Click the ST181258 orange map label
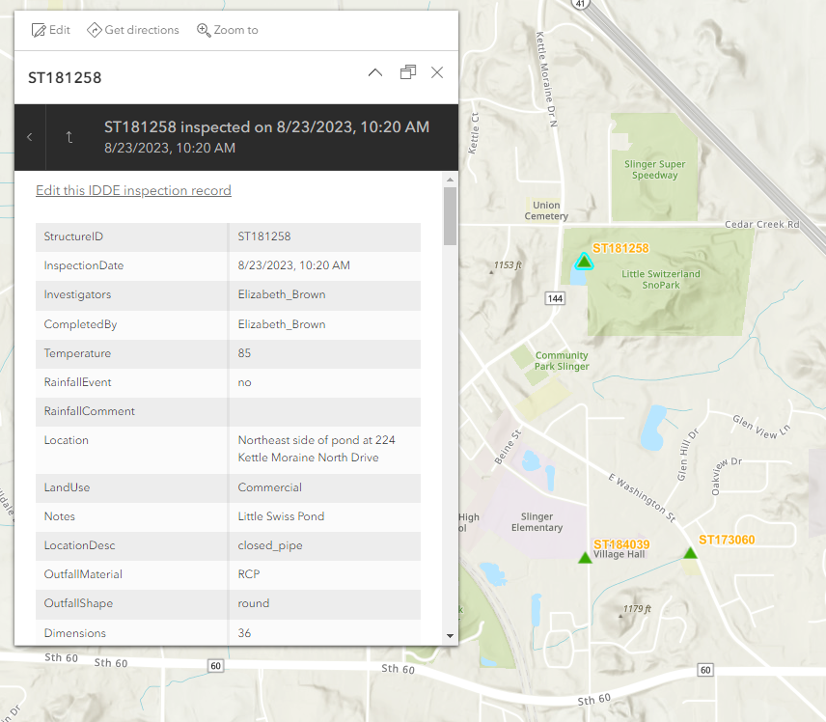This screenshot has width=826, height=722. click(x=620, y=248)
